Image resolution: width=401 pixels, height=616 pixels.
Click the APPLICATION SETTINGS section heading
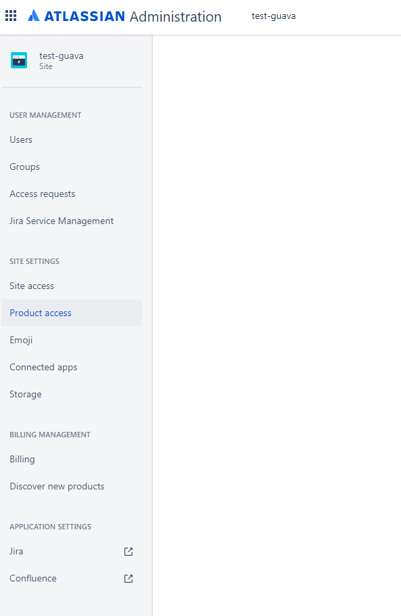[50, 527]
